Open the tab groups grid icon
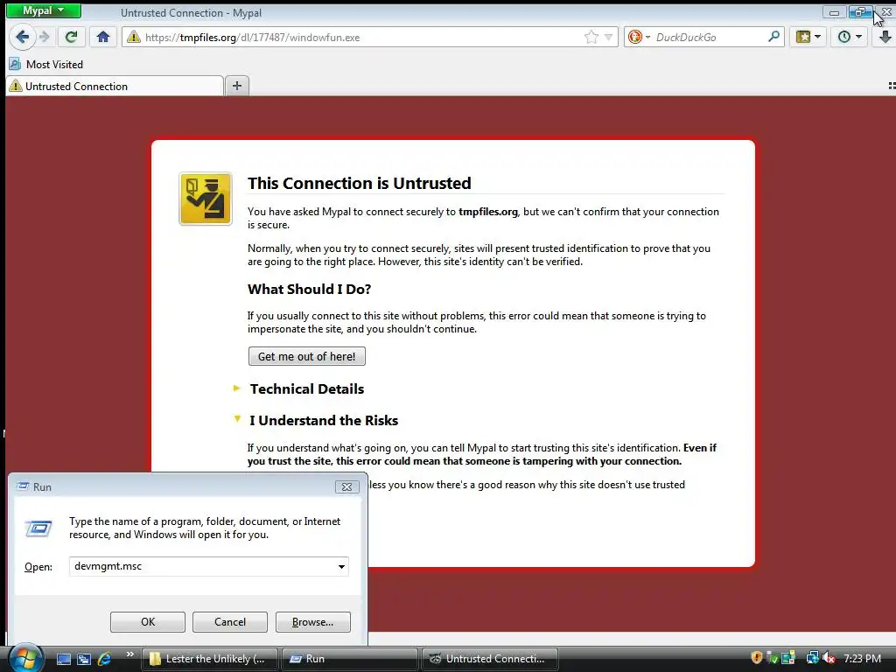This screenshot has width=896, height=672. (x=891, y=87)
